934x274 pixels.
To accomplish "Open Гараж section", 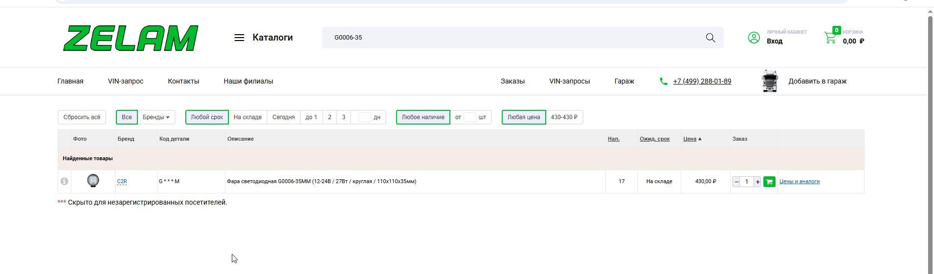I will pos(624,82).
